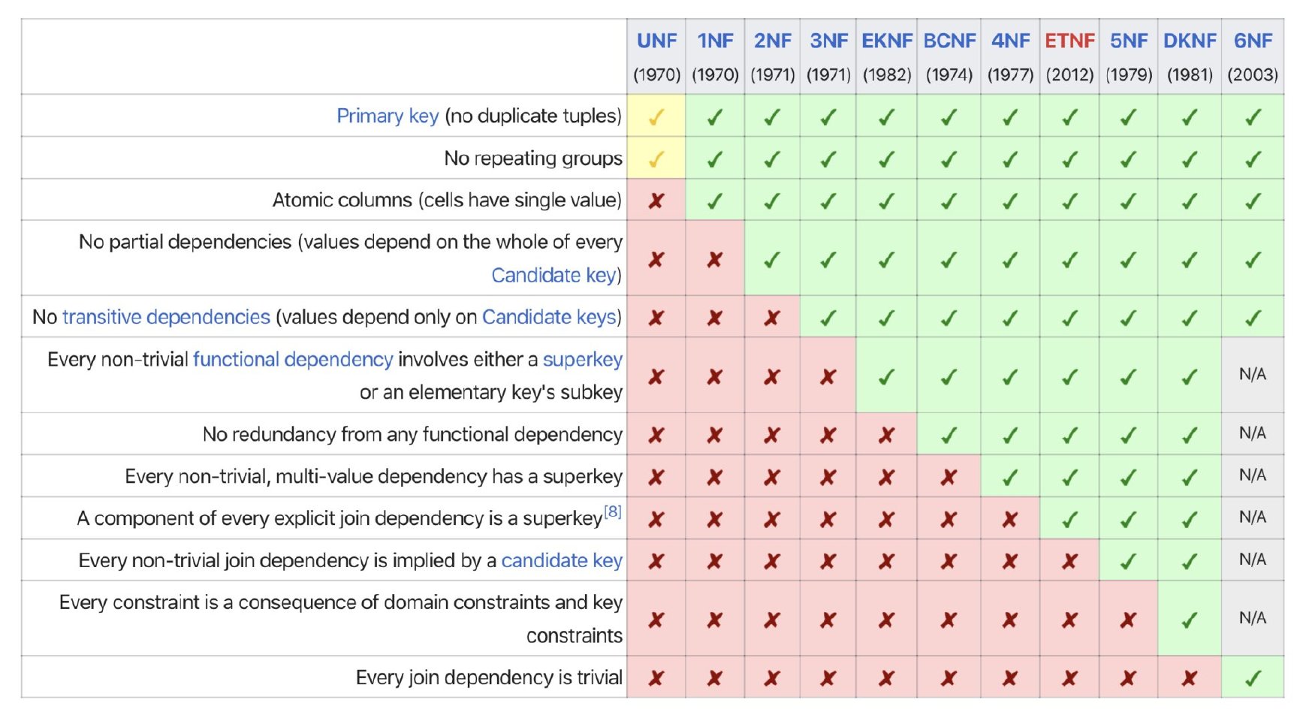Open the red ETNF header link
The height and width of the screenshot is (721, 1300).
tap(1069, 41)
